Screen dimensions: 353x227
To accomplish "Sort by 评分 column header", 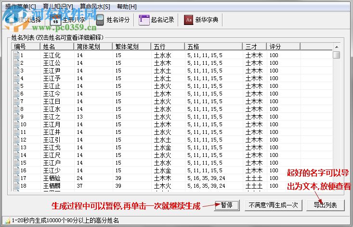I will pos(284,47).
